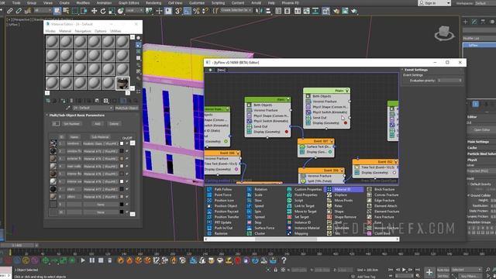Viewport: 496px width, 279px height.
Task: Select the Brick Fracture operator
Action: 381,189
